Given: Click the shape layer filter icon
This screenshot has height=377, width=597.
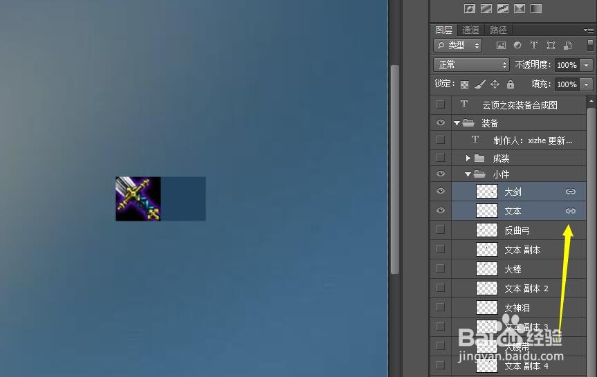Looking at the screenshot, I should pyautogui.click(x=551, y=46).
